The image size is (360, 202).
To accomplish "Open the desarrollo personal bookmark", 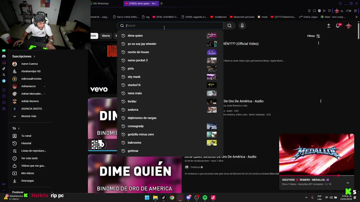I will [242, 17].
